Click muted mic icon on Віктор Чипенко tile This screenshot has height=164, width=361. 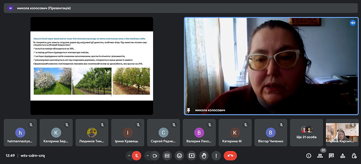pos(281,125)
